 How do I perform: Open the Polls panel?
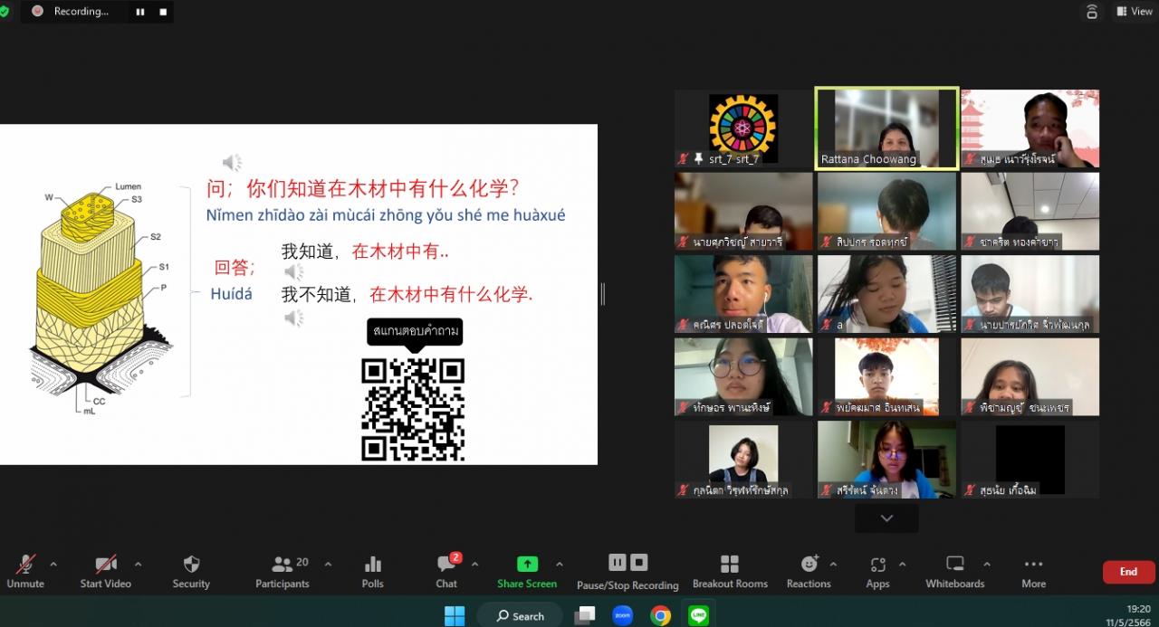tap(373, 572)
